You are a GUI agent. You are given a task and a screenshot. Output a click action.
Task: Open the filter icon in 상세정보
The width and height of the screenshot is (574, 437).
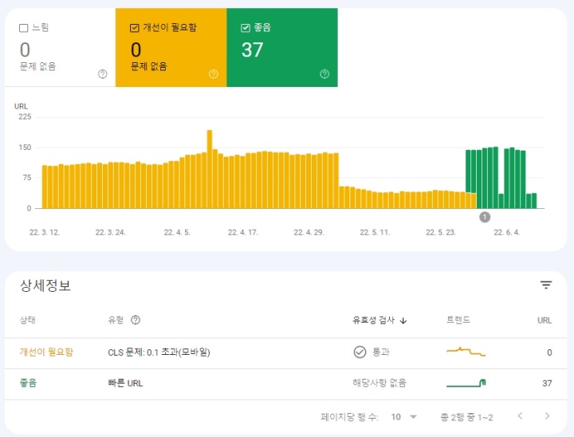[546, 285]
